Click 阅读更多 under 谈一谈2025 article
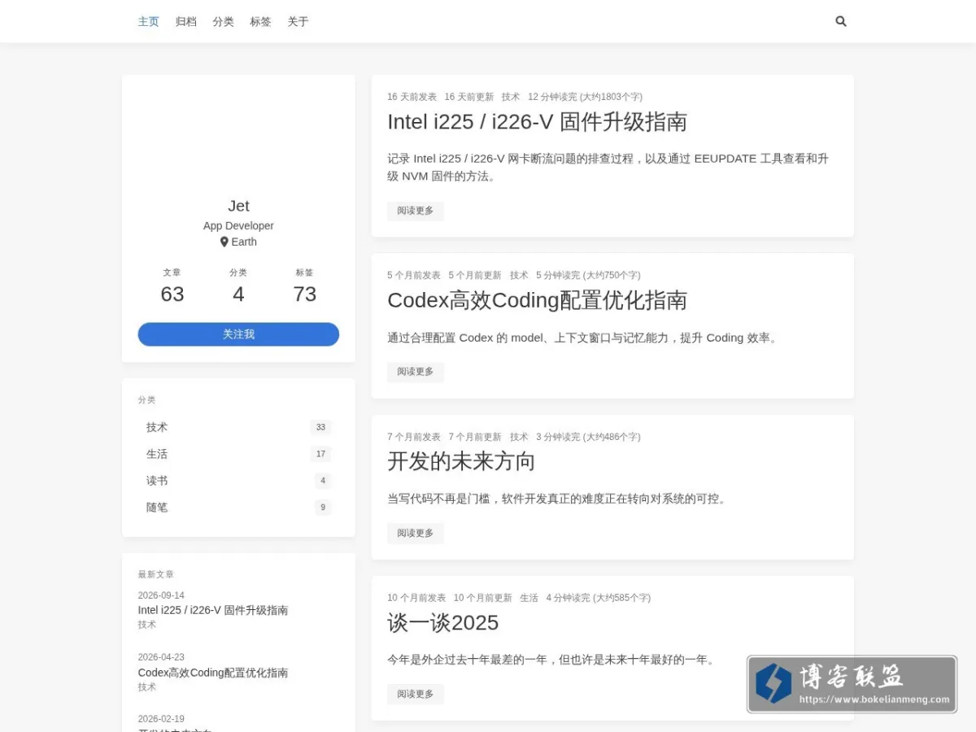The image size is (976, 732). click(416, 695)
